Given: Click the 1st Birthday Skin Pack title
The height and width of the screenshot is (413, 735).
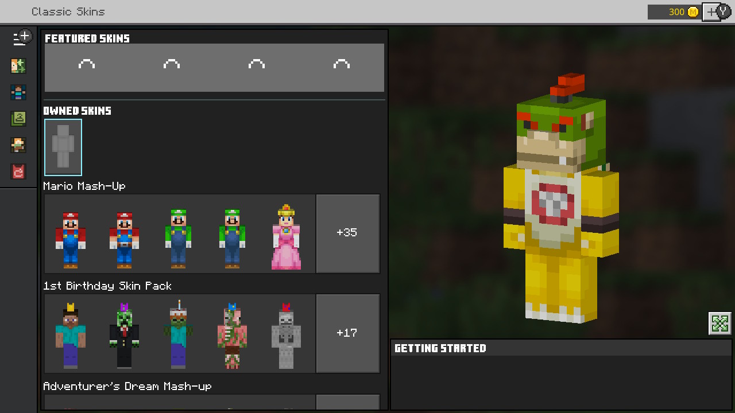Looking at the screenshot, I should pyautogui.click(x=107, y=286).
